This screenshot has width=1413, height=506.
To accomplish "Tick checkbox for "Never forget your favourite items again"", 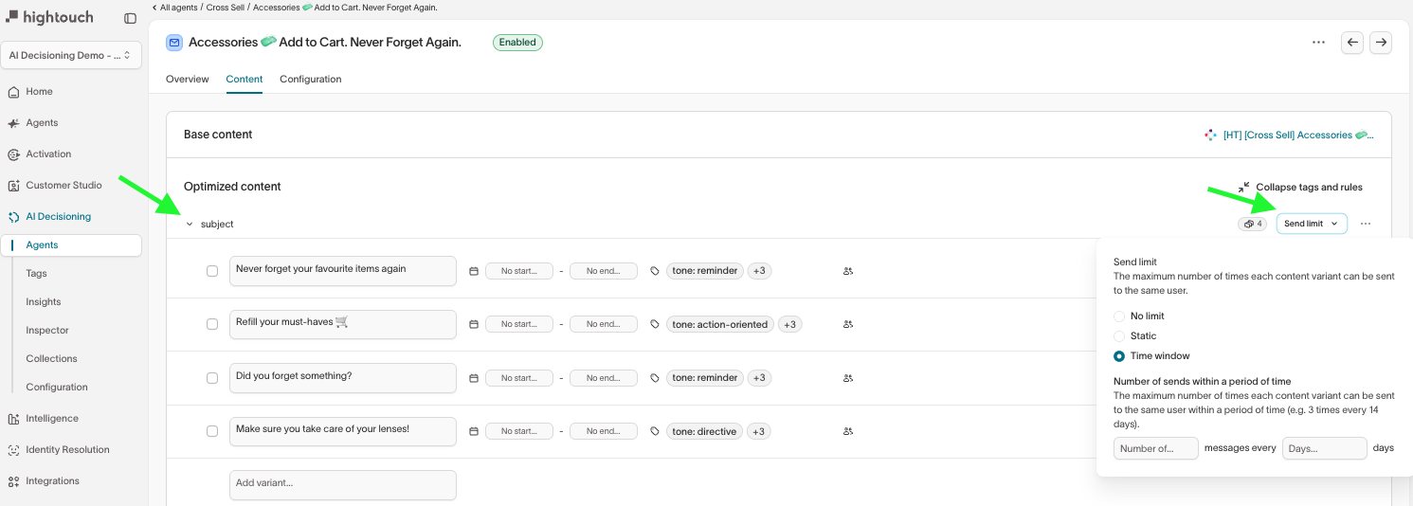I will point(212,271).
